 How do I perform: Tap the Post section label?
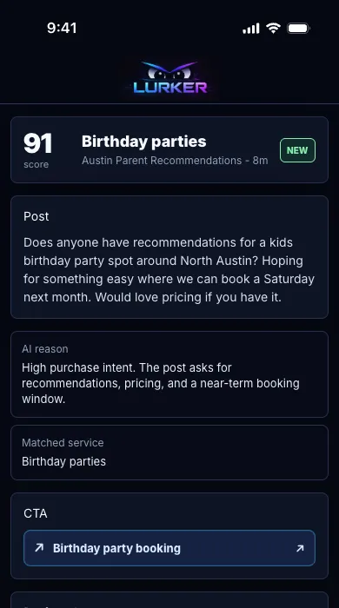pyautogui.click(x=37, y=216)
